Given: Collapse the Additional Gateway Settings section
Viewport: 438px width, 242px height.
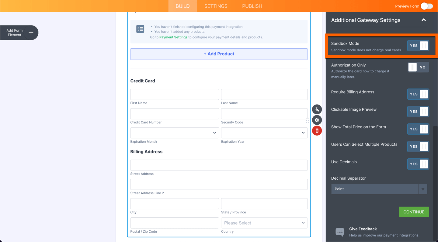Looking at the screenshot, I should 424,20.
